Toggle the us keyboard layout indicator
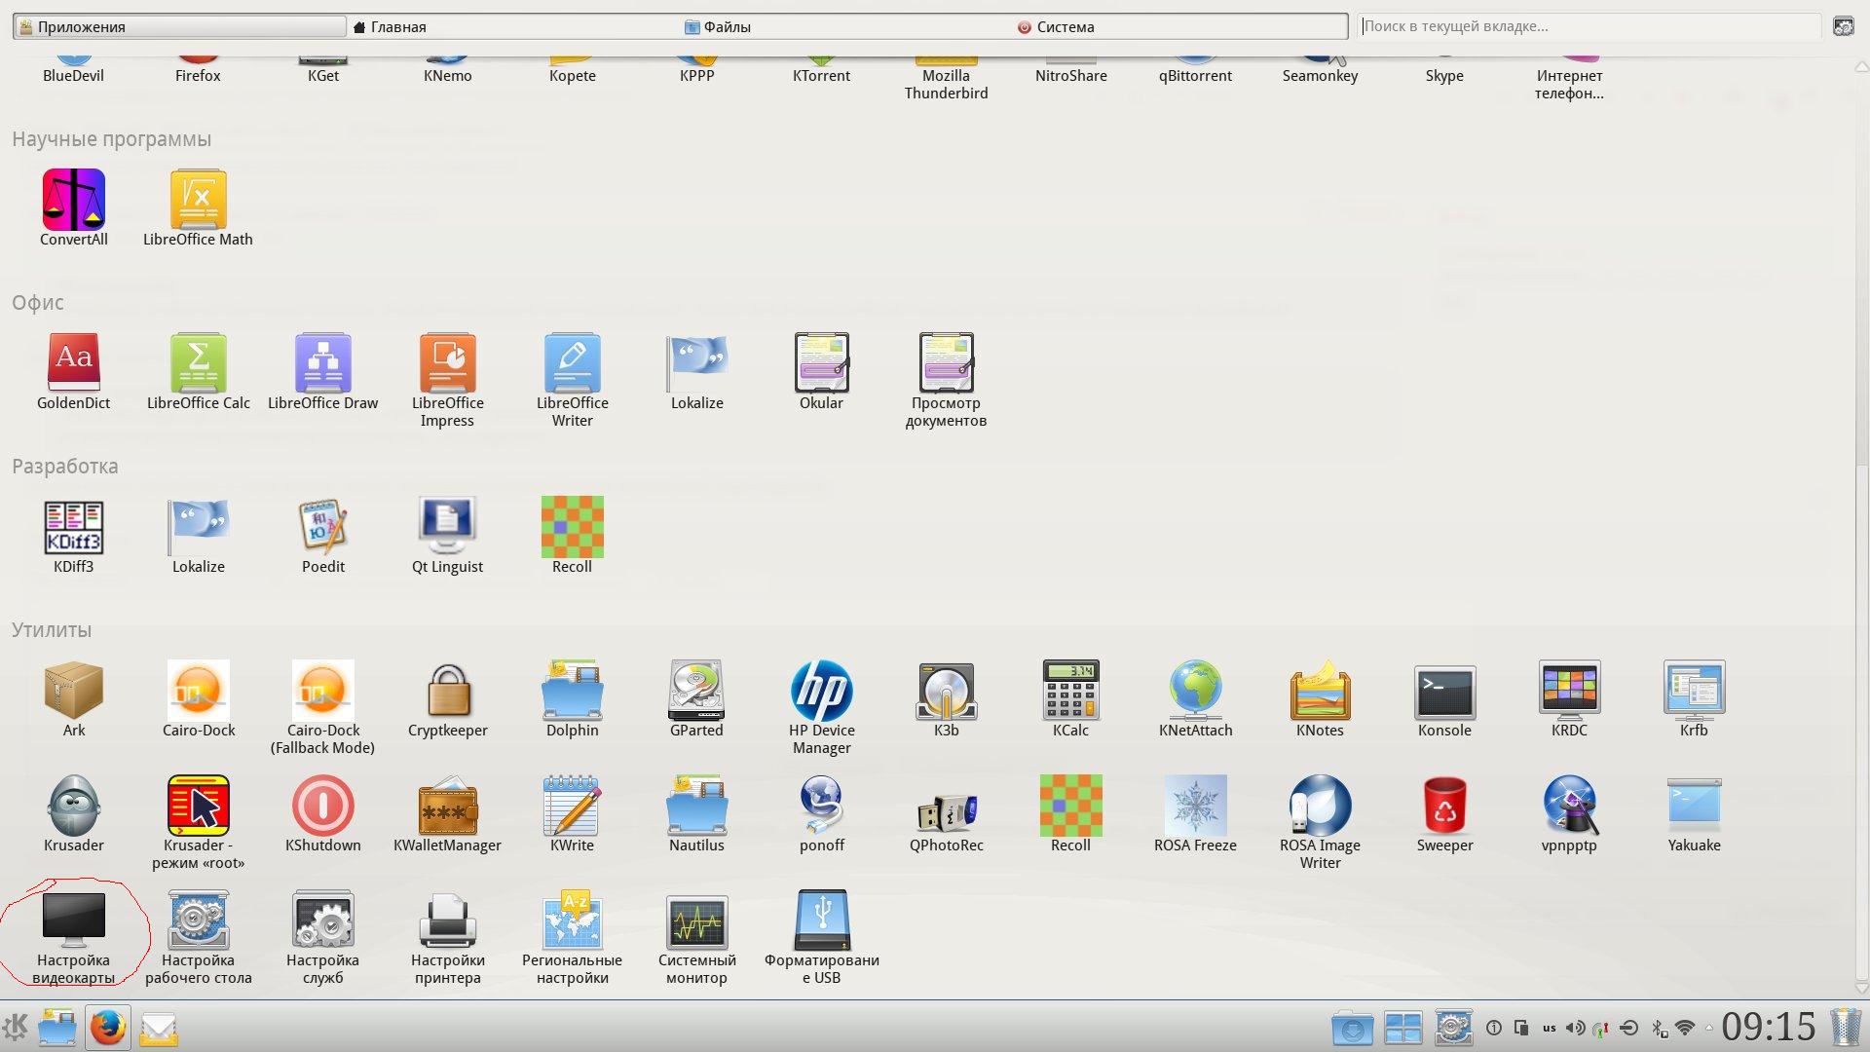Image resolution: width=1870 pixels, height=1052 pixels. [x=1549, y=1028]
